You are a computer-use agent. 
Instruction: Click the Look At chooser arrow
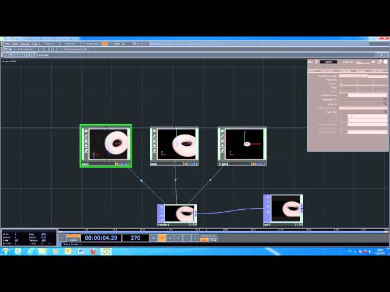click(x=386, y=104)
